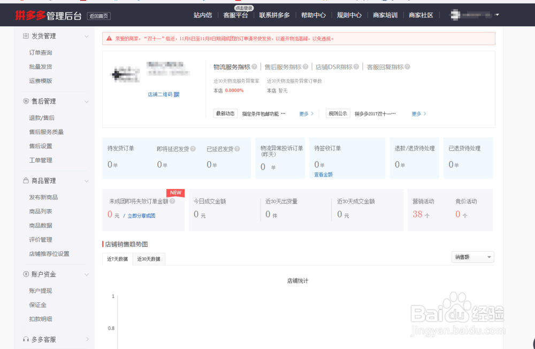Click the 售后管理 shield icon in sidebar
Viewport: 535px width, 349px height.
point(26,101)
